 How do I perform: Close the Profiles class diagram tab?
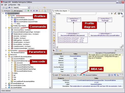tap(69, 11)
